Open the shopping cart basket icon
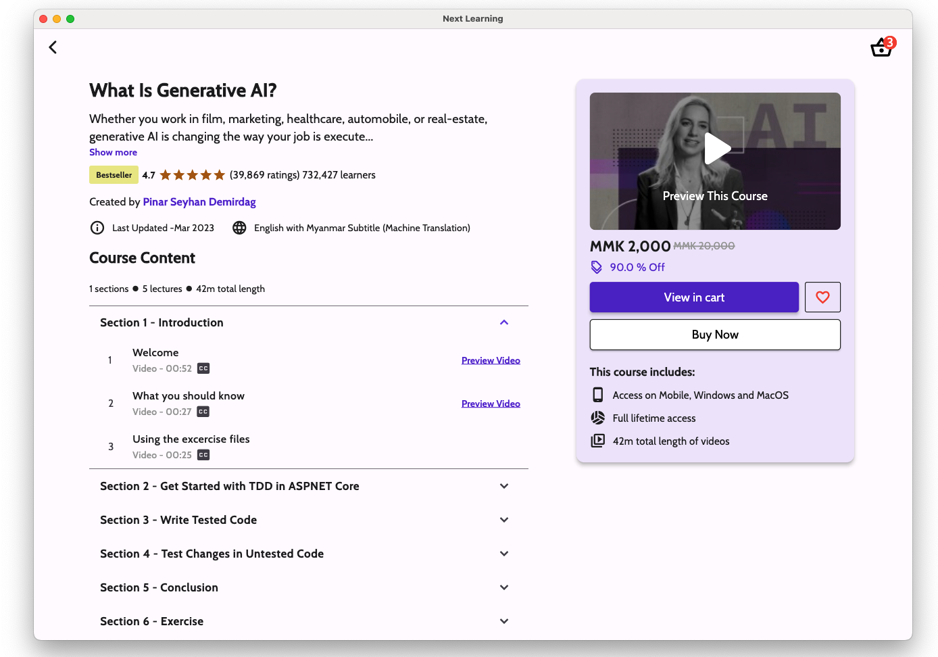 (881, 47)
